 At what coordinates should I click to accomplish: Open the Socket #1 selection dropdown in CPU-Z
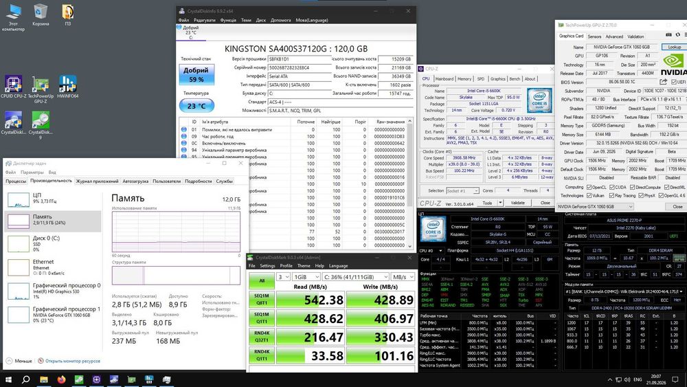(462, 190)
